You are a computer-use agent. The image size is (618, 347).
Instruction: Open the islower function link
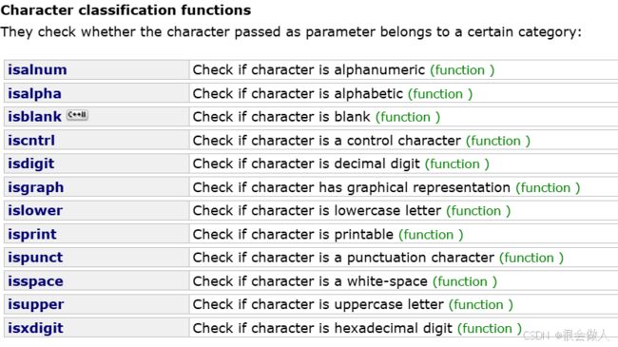pos(35,210)
